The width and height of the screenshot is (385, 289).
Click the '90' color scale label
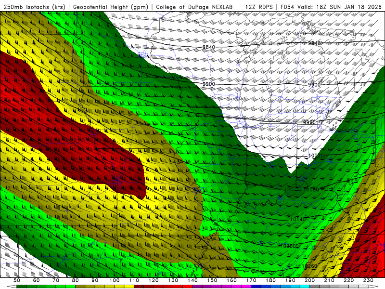tap(95, 280)
